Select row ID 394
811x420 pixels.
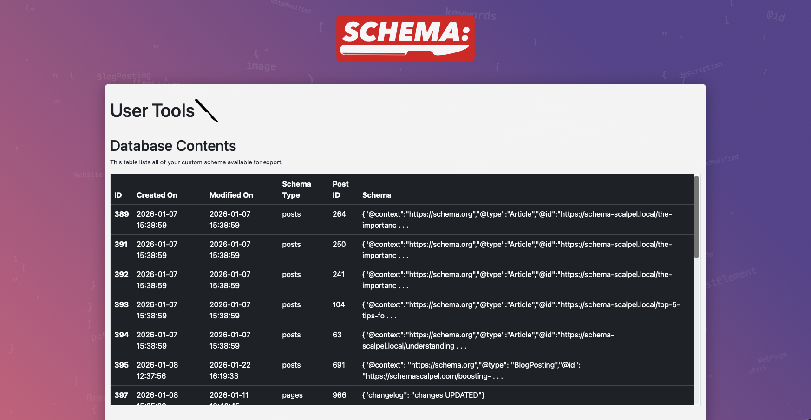(121, 335)
